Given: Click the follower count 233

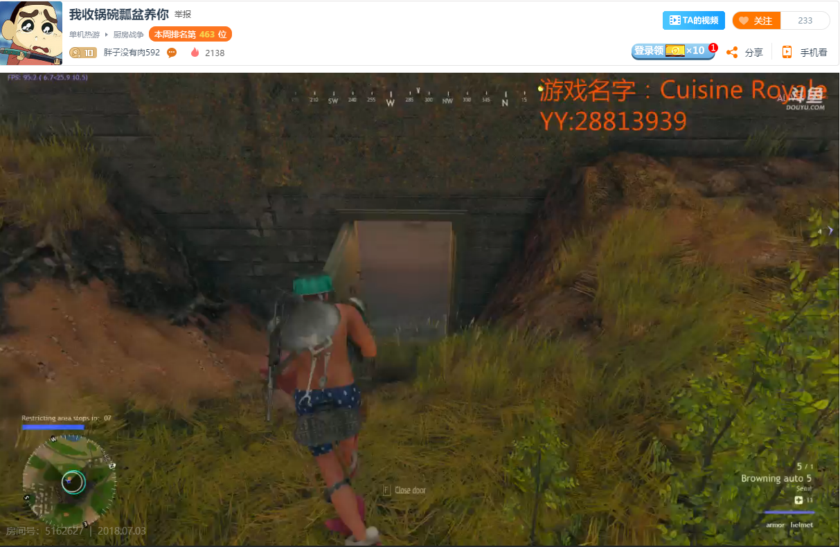Looking at the screenshot, I should coord(805,21).
